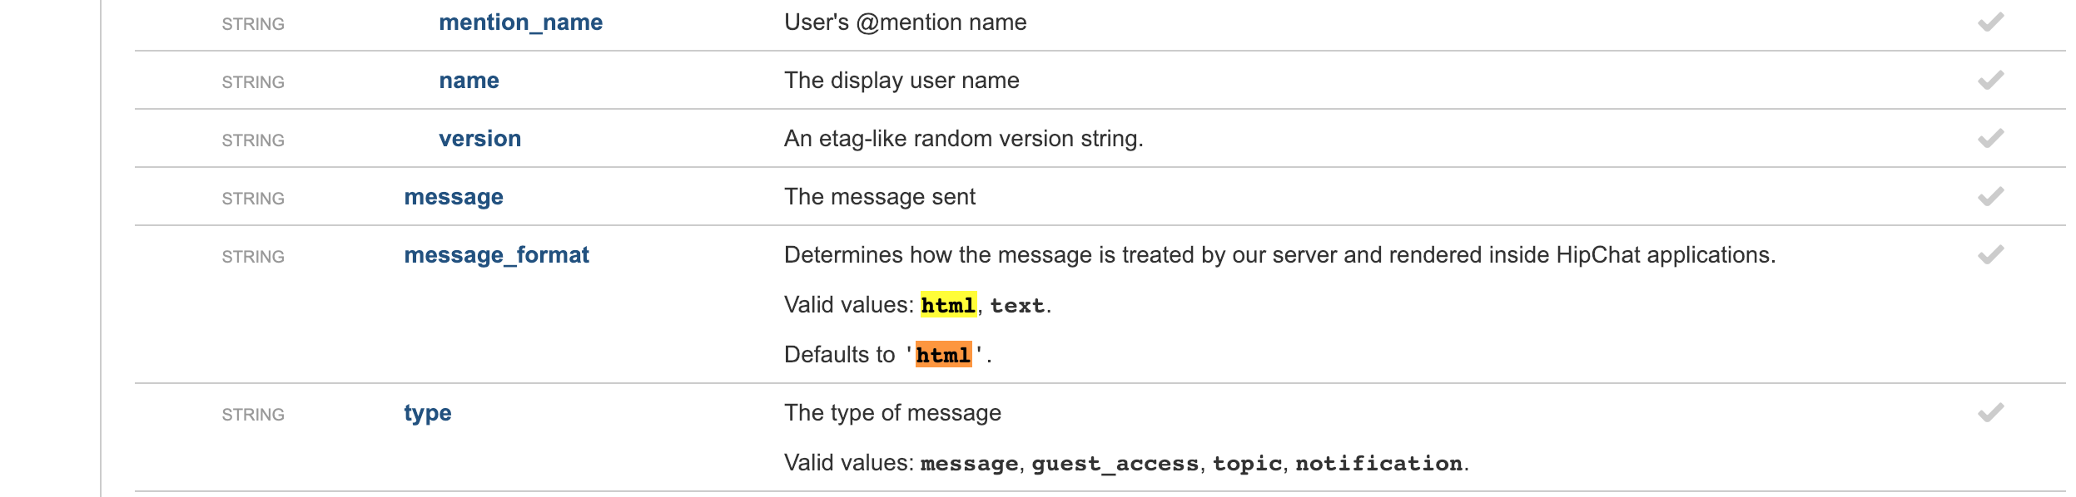Click the checkmark in the name row
The image size is (2076, 497).
[x=1990, y=81]
